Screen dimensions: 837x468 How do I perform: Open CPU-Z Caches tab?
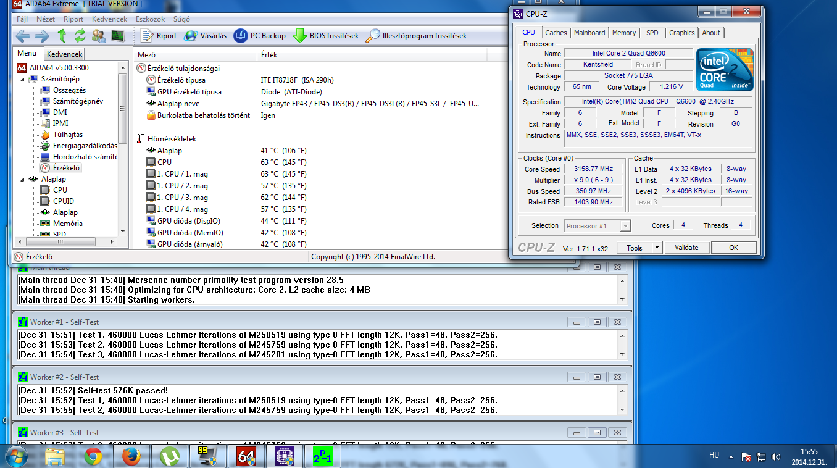coord(556,33)
